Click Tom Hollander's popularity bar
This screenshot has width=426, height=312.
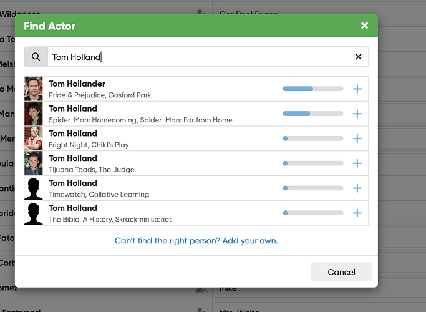pos(313,89)
